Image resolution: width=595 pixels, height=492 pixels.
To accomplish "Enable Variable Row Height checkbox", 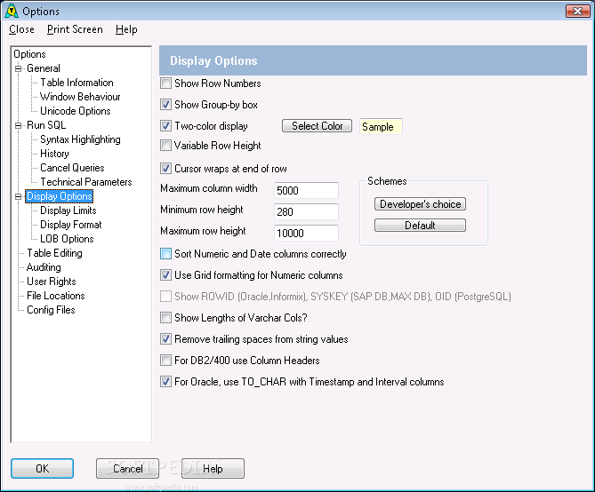I will [x=165, y=145].
